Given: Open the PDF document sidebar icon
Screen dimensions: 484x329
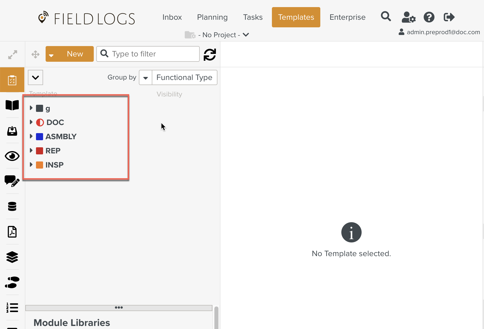Looking at the screenshot, I should tap(12, 232).
